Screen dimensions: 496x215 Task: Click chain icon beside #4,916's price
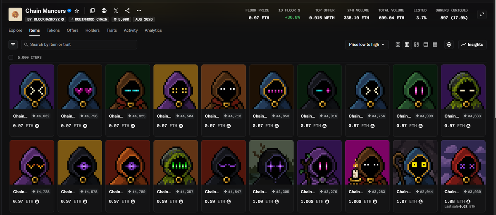point(324,126)
